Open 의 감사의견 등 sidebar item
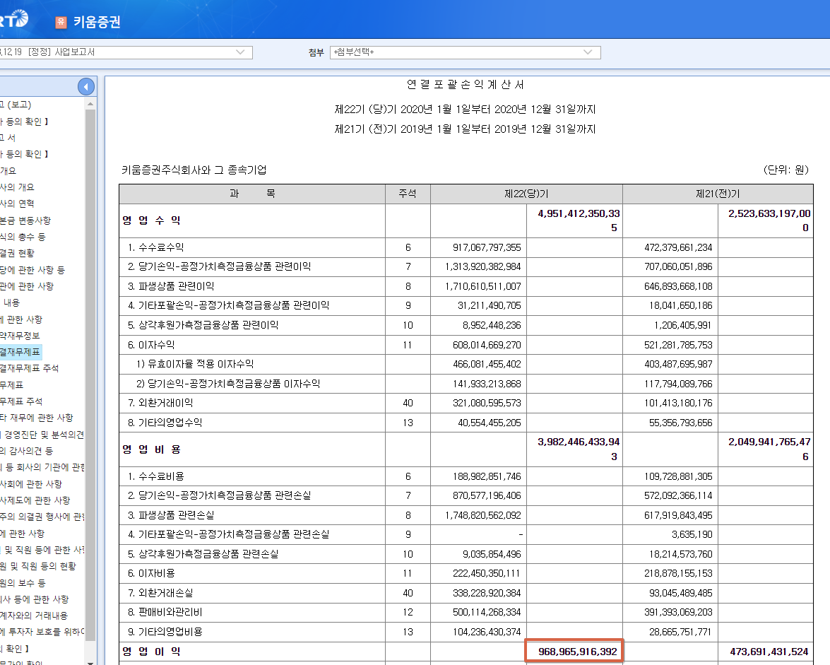830x665 pixels. [x=26, y=451]
